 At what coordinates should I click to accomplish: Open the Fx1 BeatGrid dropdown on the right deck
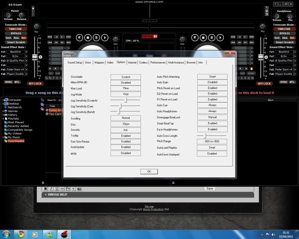[x=295, y=52]
